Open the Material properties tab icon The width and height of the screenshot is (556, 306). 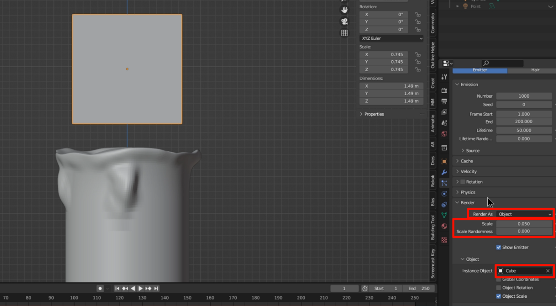444,226
